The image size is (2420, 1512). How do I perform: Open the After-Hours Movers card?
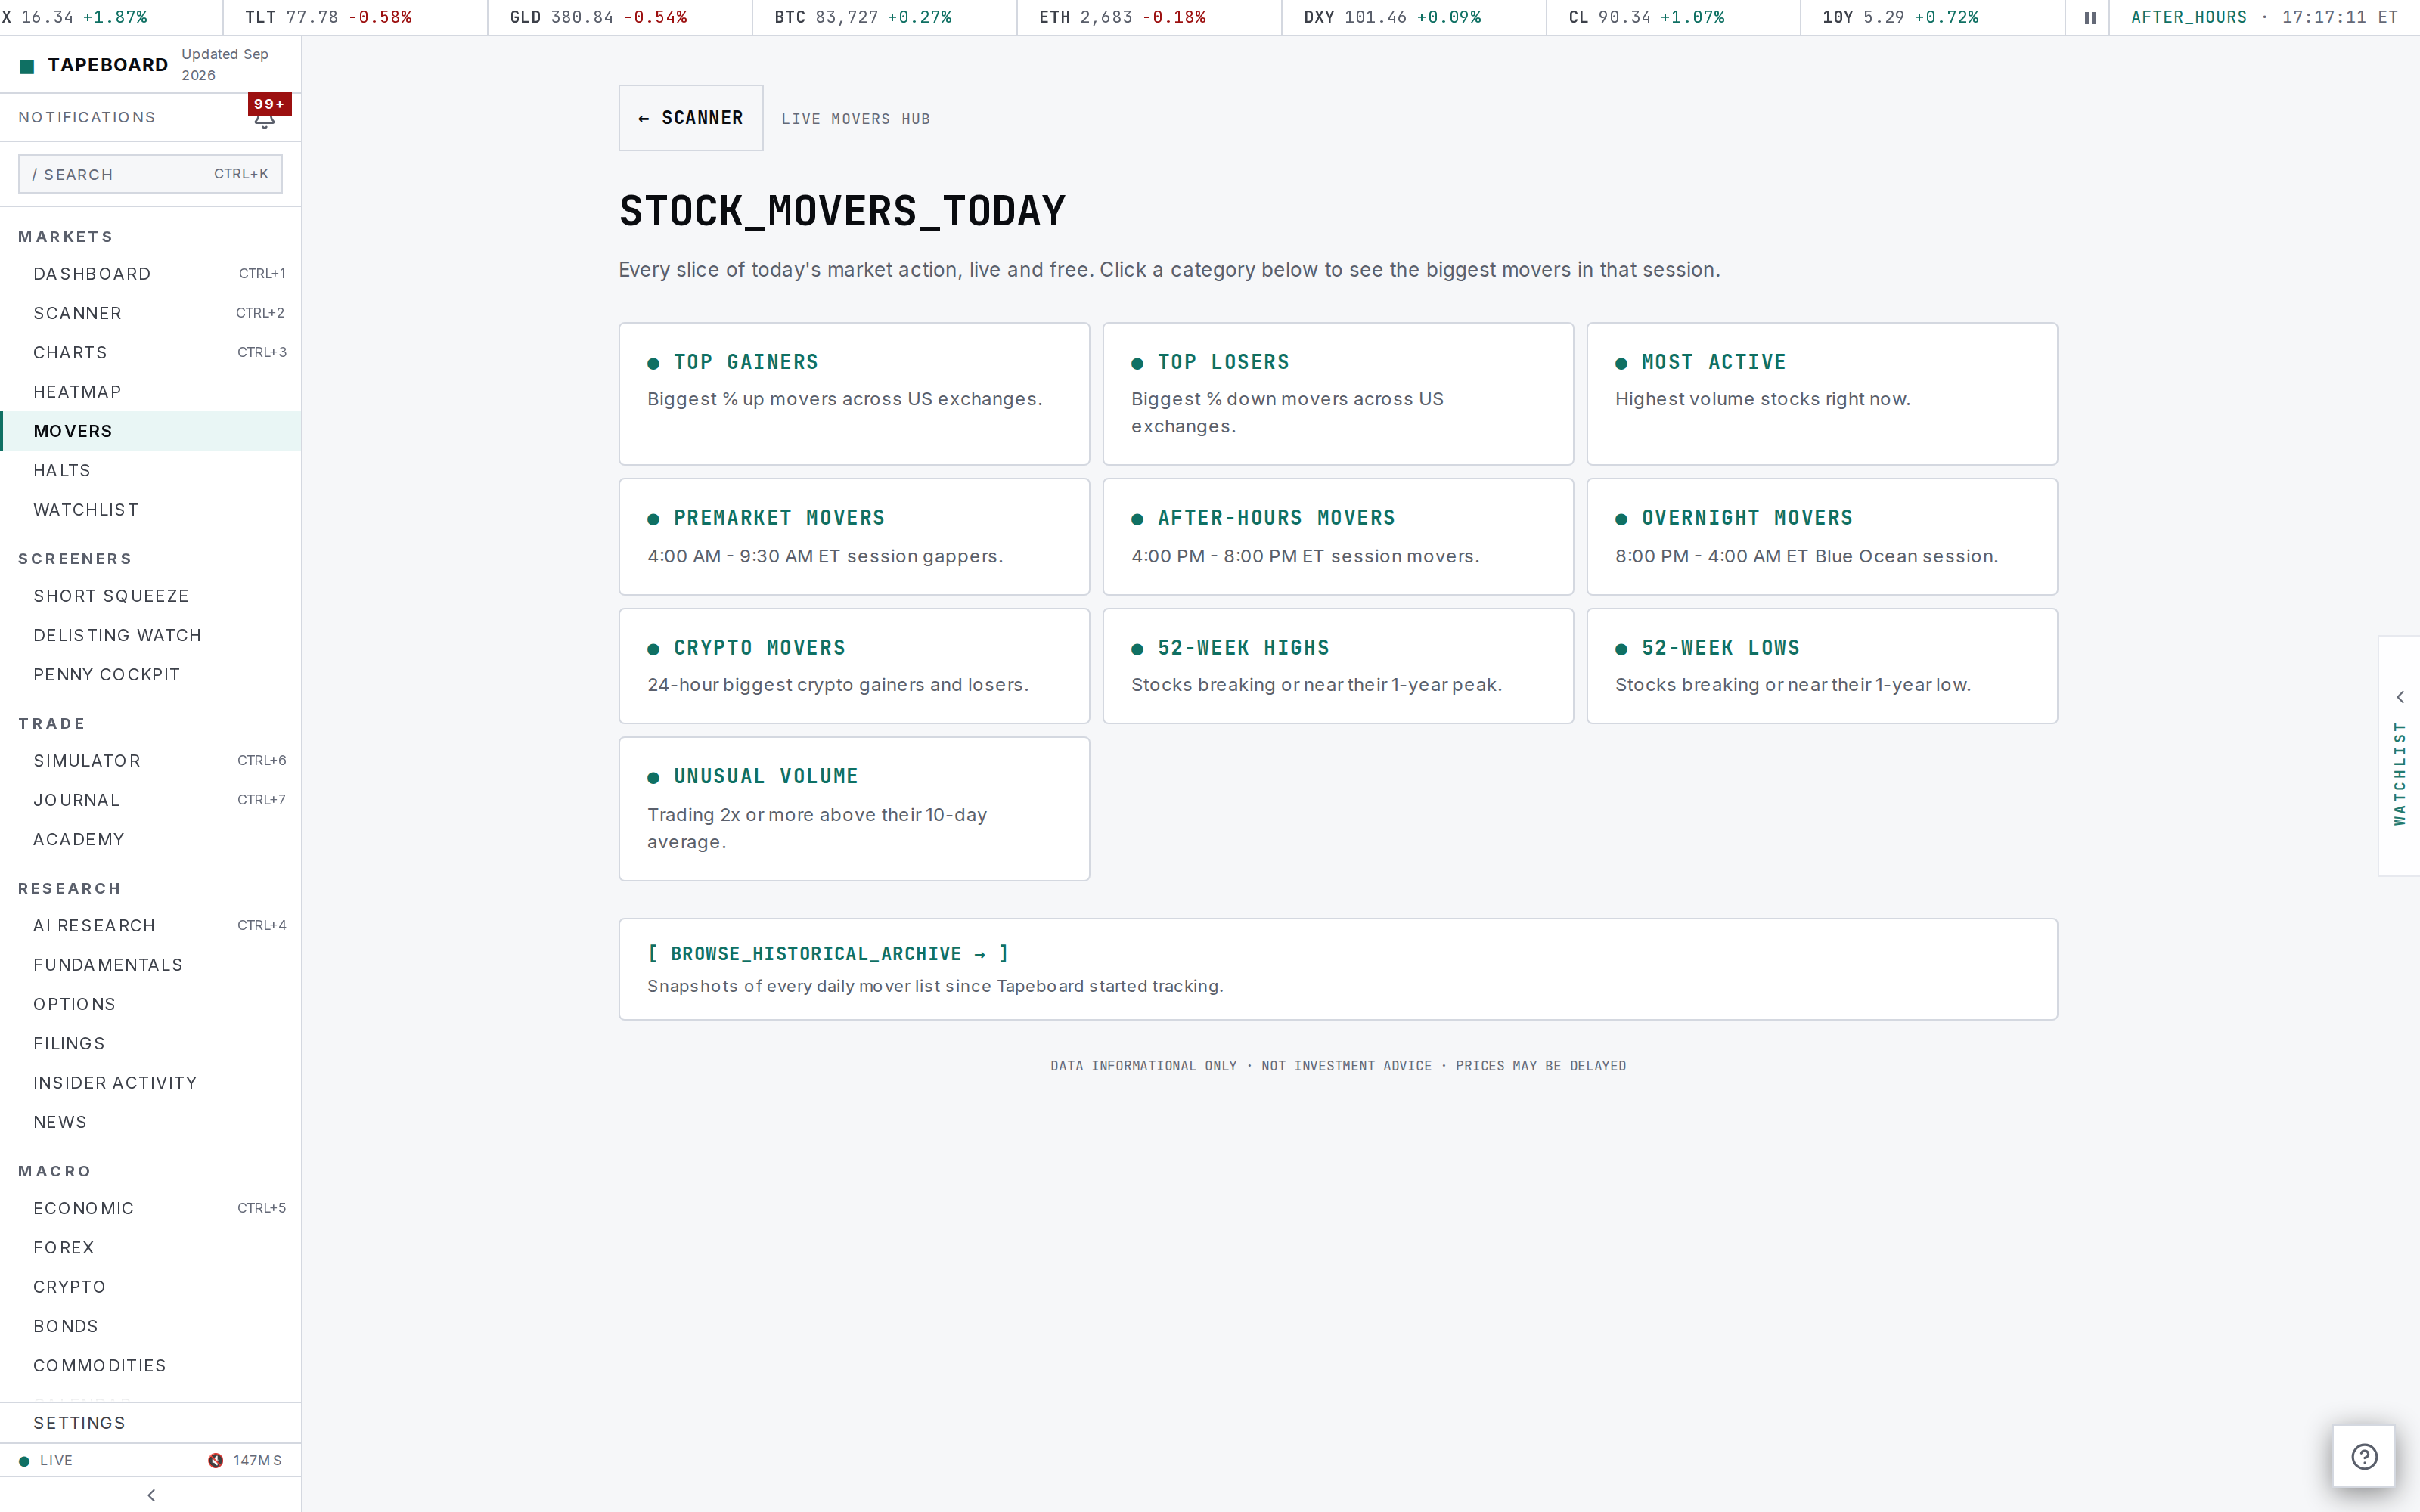[x=1338, y=537]
